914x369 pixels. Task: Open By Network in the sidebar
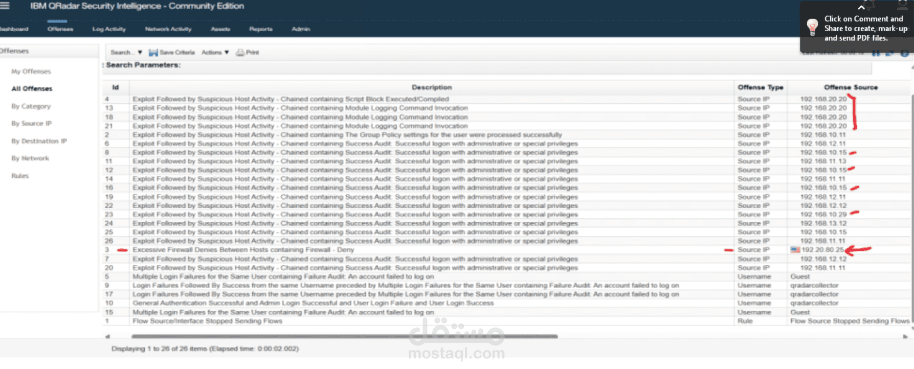(x=30, y=158)
